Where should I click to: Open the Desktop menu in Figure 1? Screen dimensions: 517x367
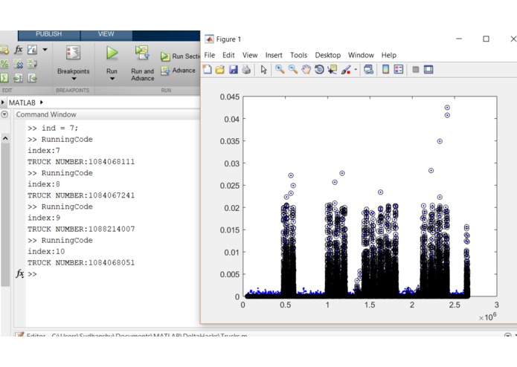click(328, 55)
